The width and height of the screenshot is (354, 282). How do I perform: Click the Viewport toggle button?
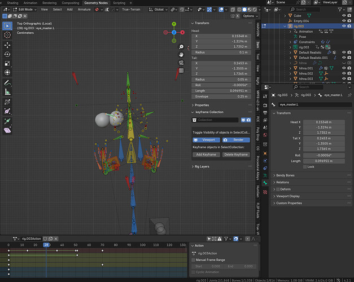coord(206,140)
